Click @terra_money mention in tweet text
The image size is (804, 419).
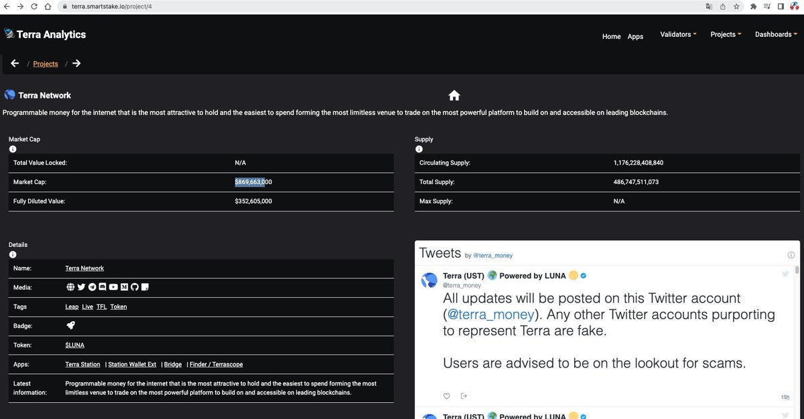click(491, 315)
